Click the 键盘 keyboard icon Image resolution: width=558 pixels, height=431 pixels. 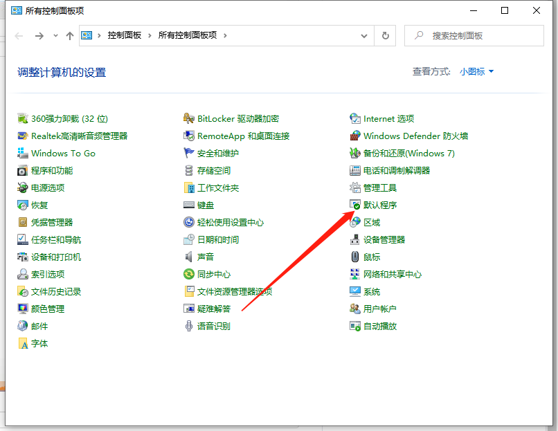(x=189, y=205)
